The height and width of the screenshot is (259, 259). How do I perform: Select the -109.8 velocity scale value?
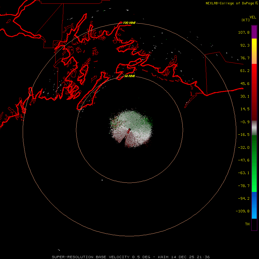coord(243,211)
